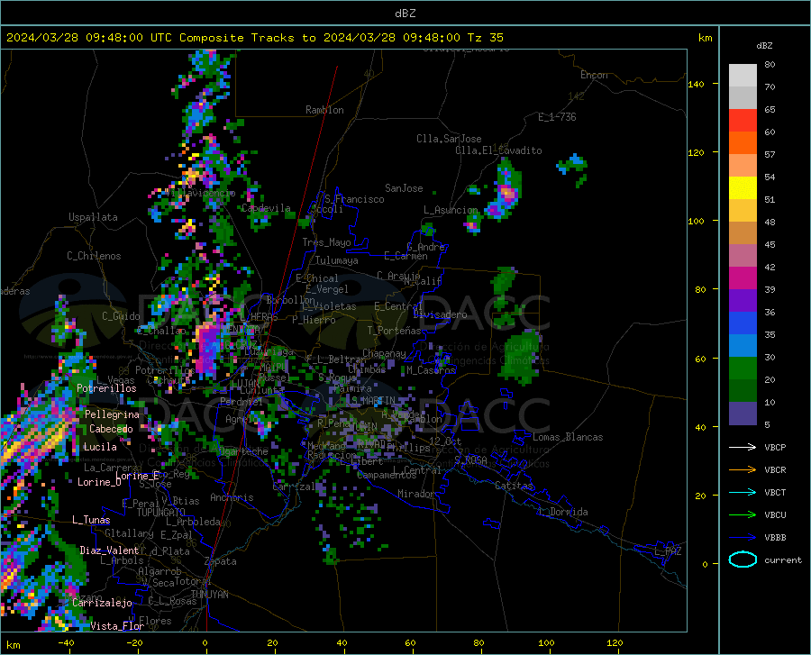Screen dimensions: 811x655
Task: Select the magenta 39 dBZ color swatch
Action: [x=743, y=278]
